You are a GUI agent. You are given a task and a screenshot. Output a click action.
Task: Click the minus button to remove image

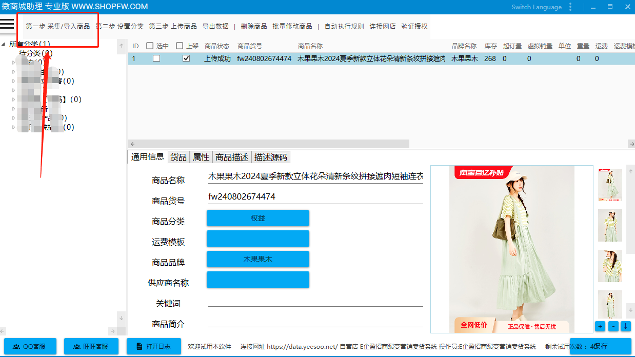tap(613, 326)
